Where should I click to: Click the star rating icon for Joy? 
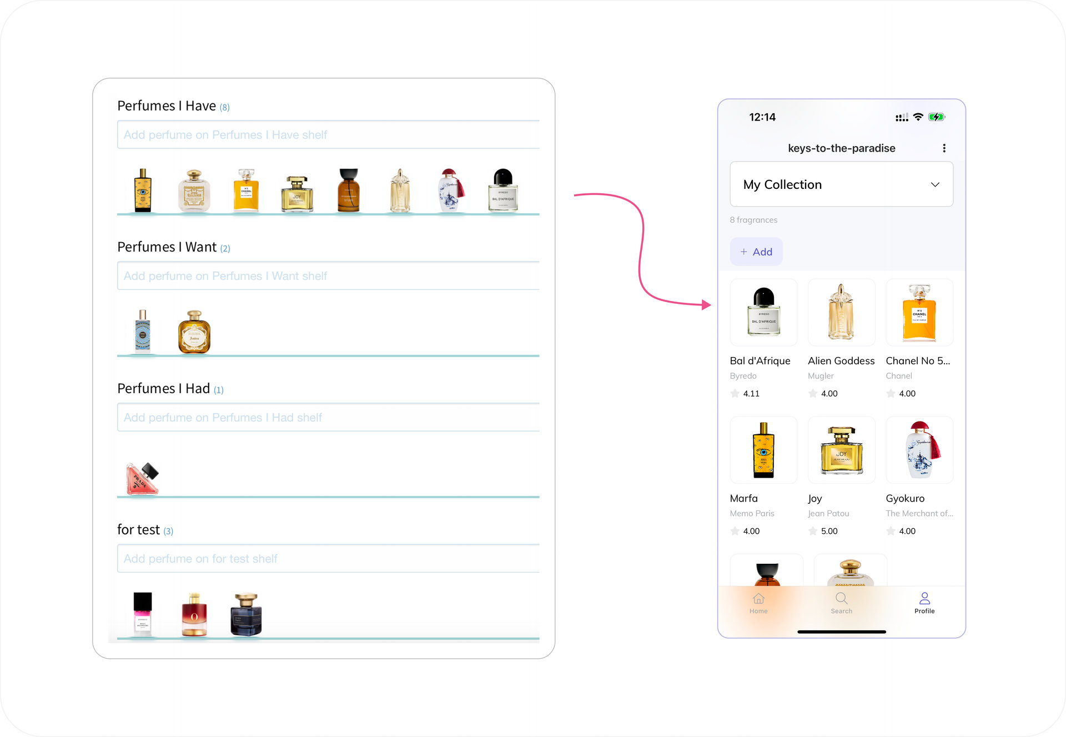point(813,532)
